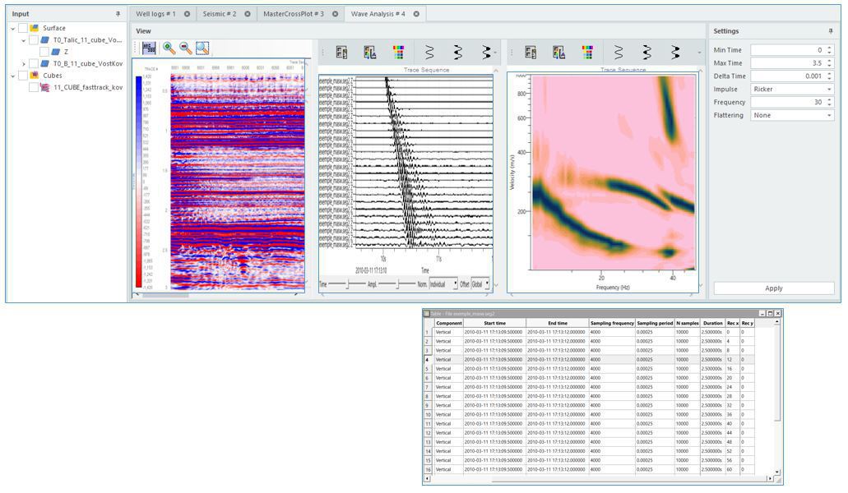This screenshot has width=848, height=493.
Task: Open right toolbar overflow dropdown arrow
Action: point(699,53)
